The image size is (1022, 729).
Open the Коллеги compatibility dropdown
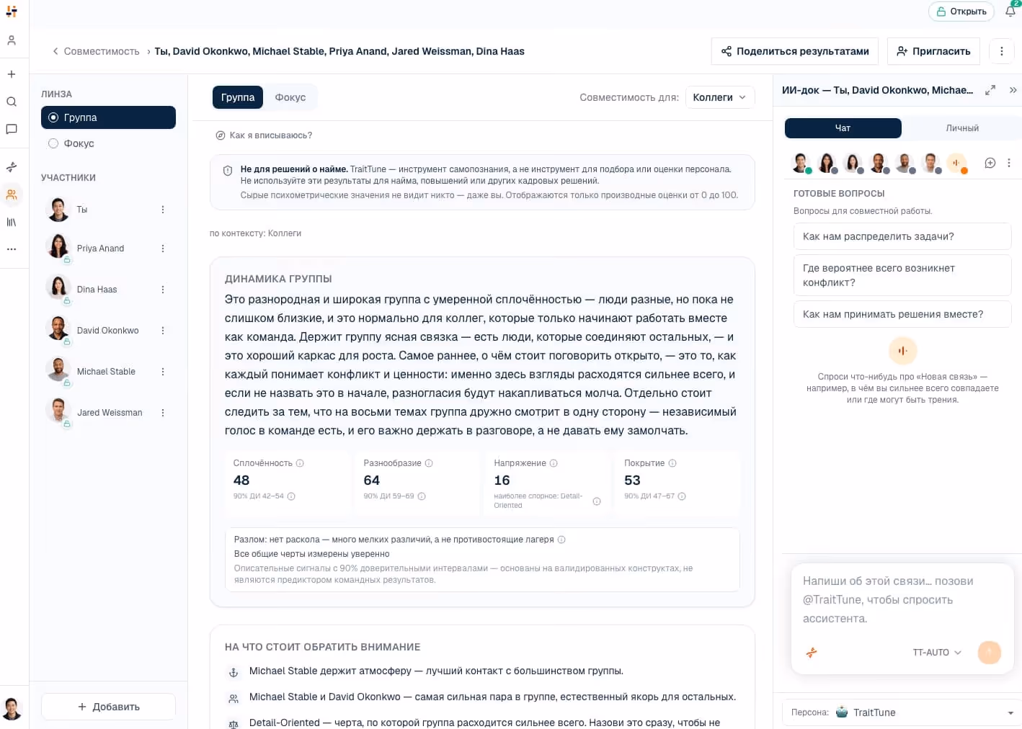[719, 97]
